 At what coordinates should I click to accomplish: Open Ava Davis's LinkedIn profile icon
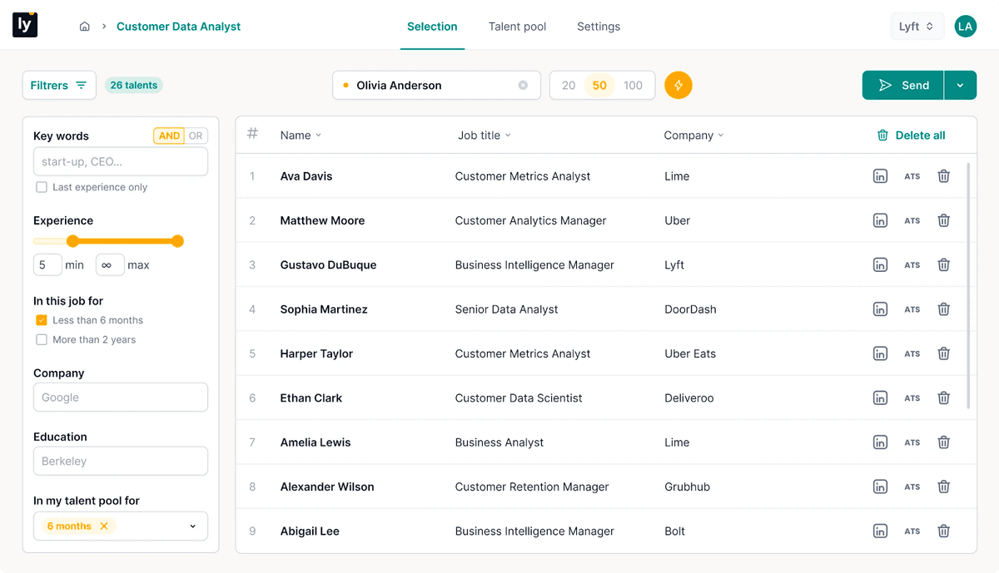coord(880,176)
